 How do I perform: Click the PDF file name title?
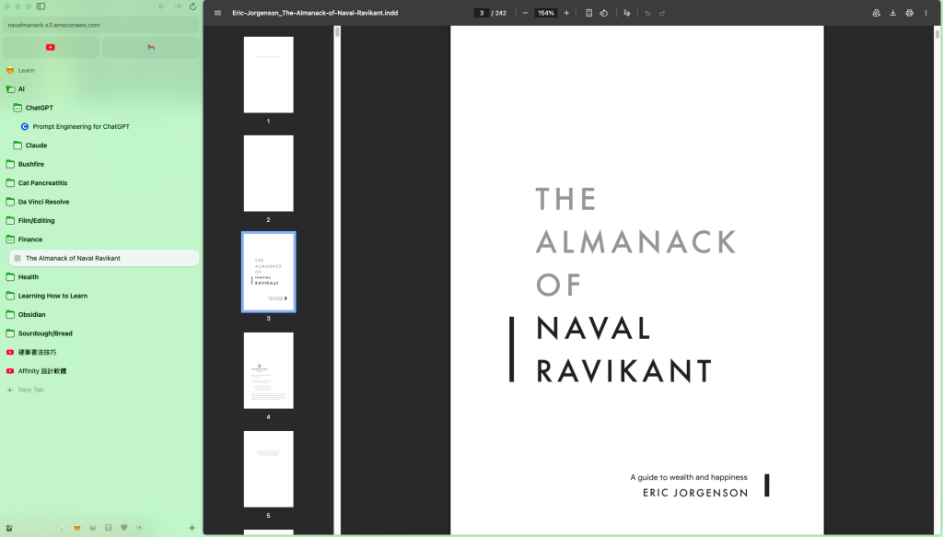315,13
